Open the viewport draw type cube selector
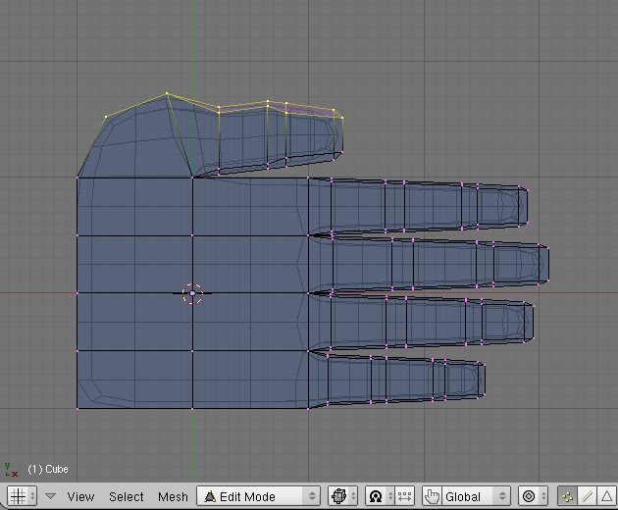 click(x=343, y=496)
